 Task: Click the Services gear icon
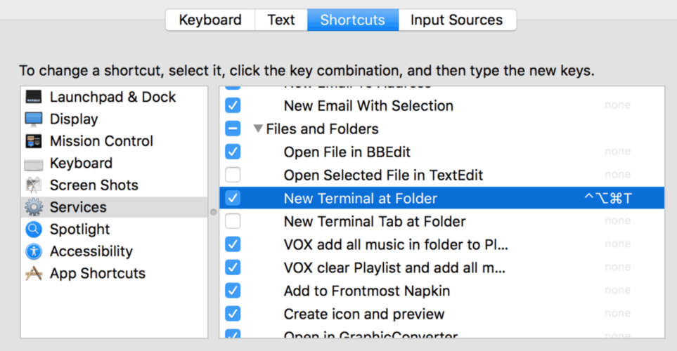click(x=34, y=207)
